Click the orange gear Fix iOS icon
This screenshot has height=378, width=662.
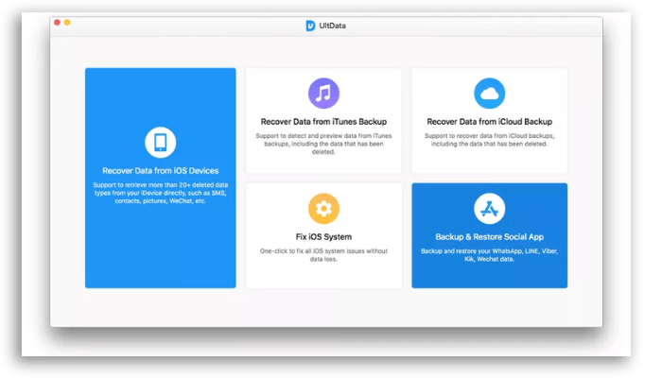click(323, 209)
